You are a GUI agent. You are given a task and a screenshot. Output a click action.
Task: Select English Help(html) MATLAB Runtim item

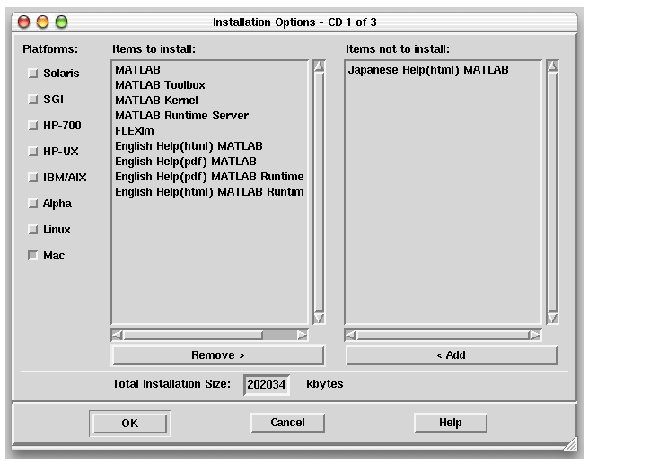coord(209,192)
